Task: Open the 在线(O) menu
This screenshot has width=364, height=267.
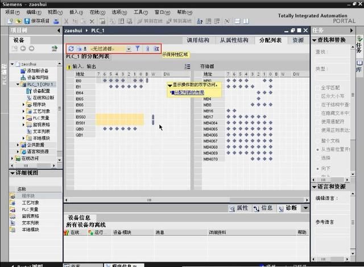Action: (97, 12)
